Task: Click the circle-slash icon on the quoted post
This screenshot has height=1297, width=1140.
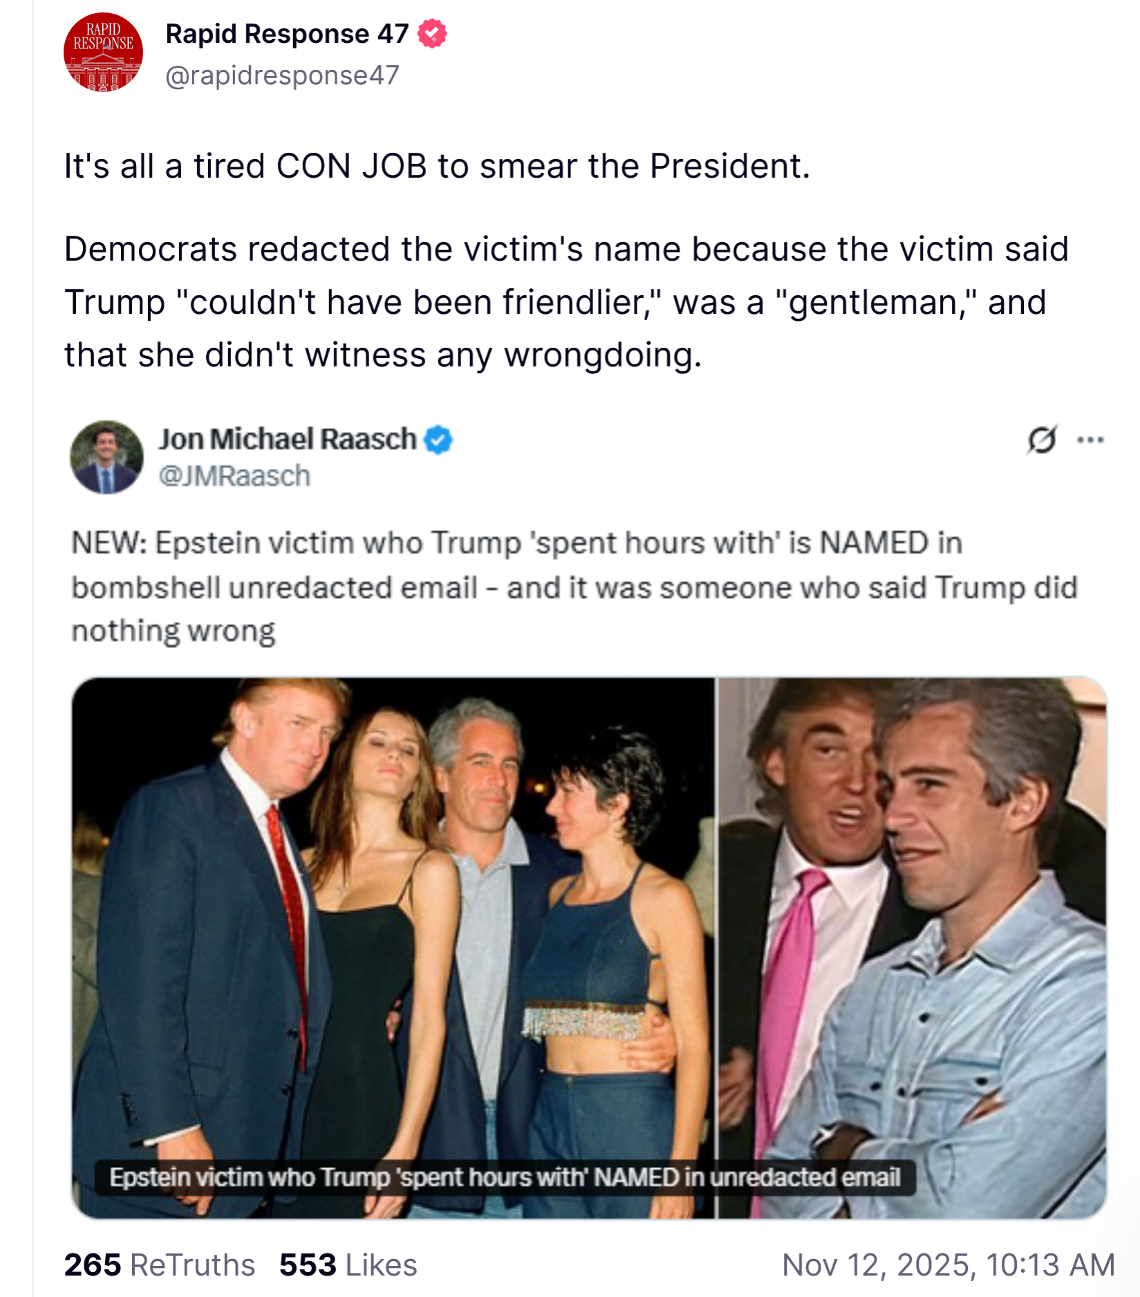Action: 1042,440
